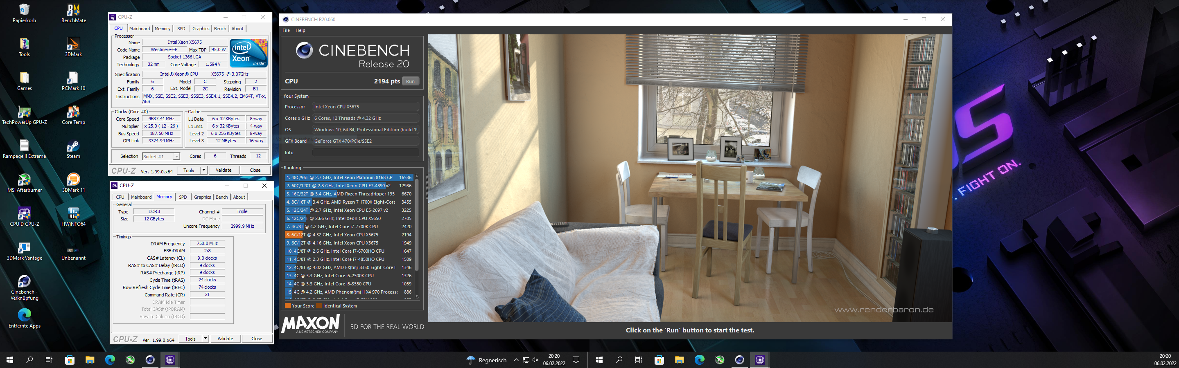This screenshot has height=368, width=1179.
Task: Open the Graphics tab in the CPU-Z window showing Timings
Action: pos(202,197)
